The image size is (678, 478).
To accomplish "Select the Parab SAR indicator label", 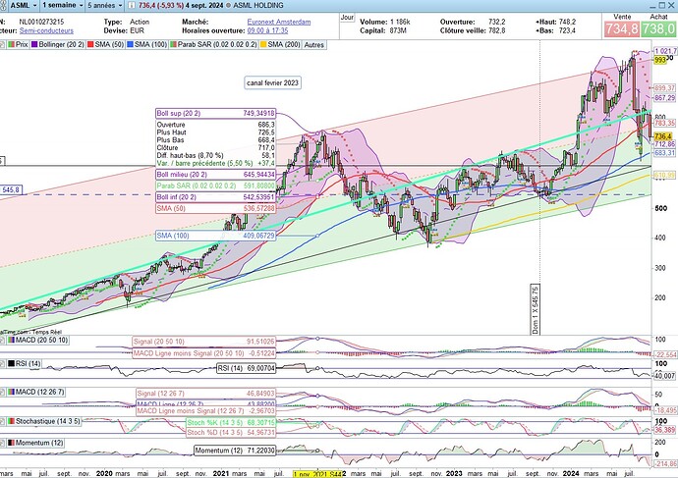I will coord(217,44).
